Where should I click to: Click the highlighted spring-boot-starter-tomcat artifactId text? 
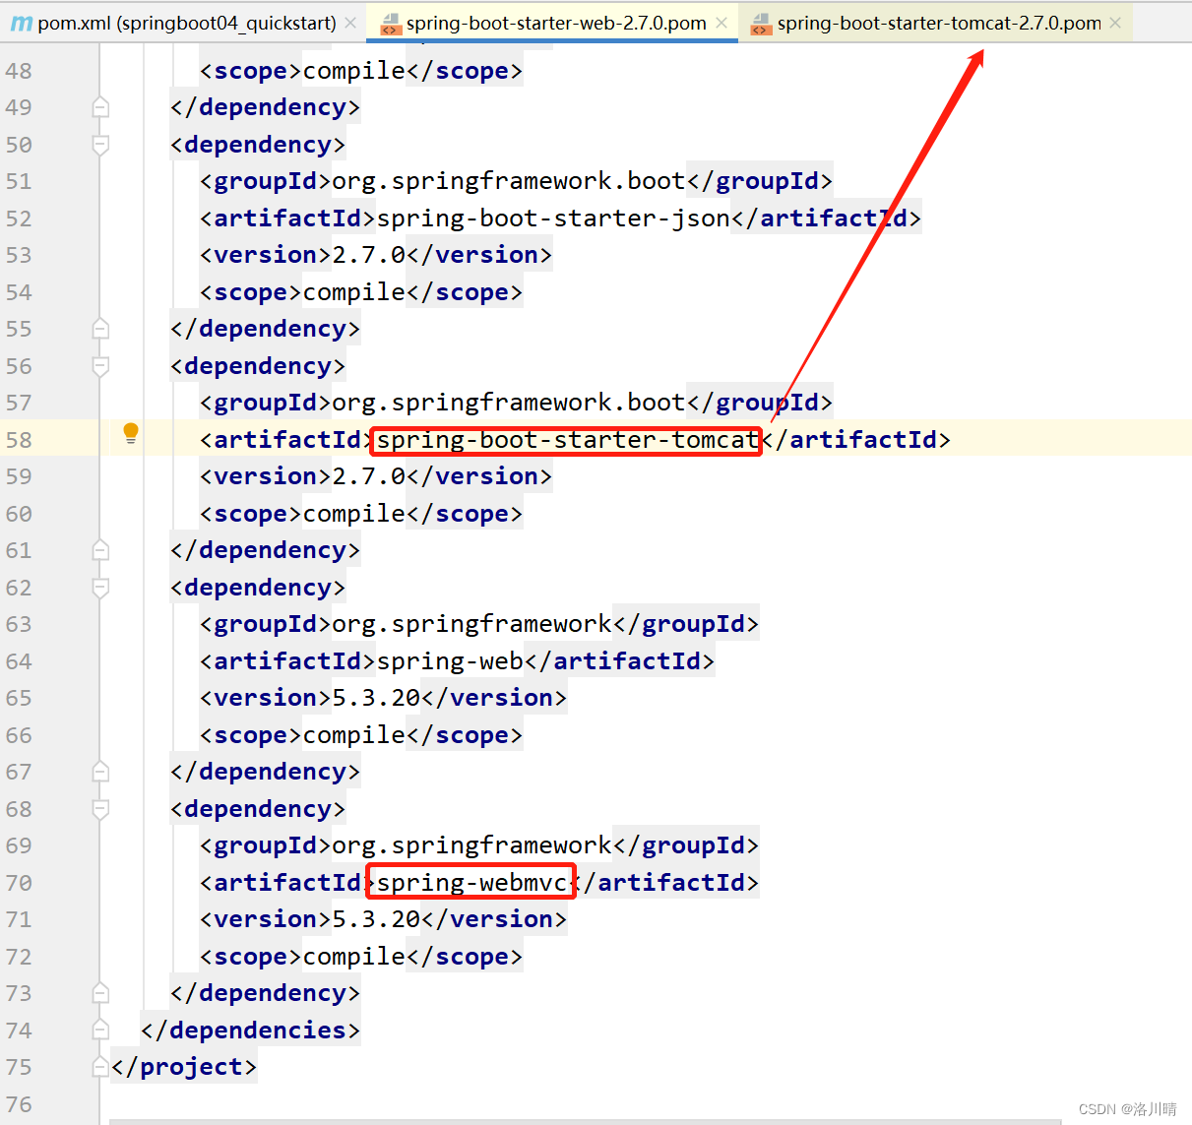coord(565,440)
